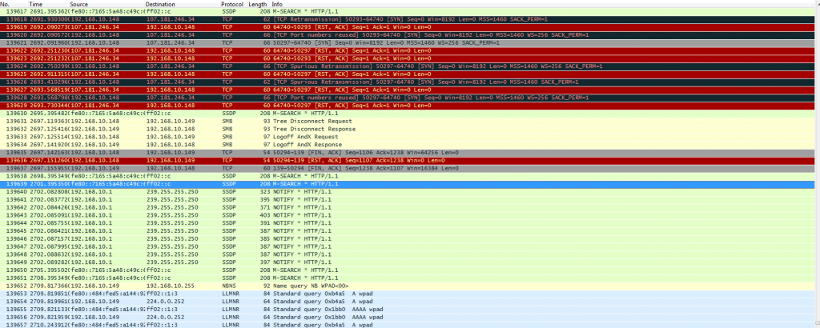Select packet 139624 TCP Spurious Retransmission row
This screenshot has height=328, width=820.
click(320, 66)
